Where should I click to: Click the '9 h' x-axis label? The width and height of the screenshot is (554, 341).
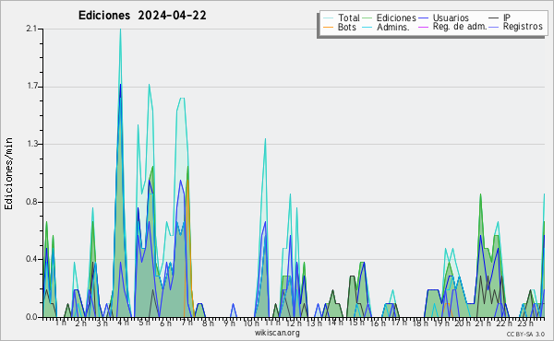[229, 323]
